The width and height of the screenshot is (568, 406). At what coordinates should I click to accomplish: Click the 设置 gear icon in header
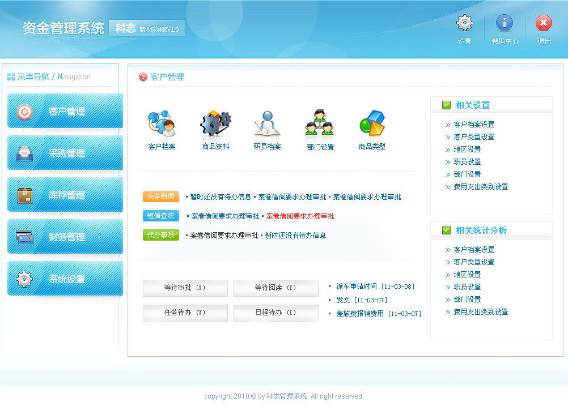(x=464, y=23)
